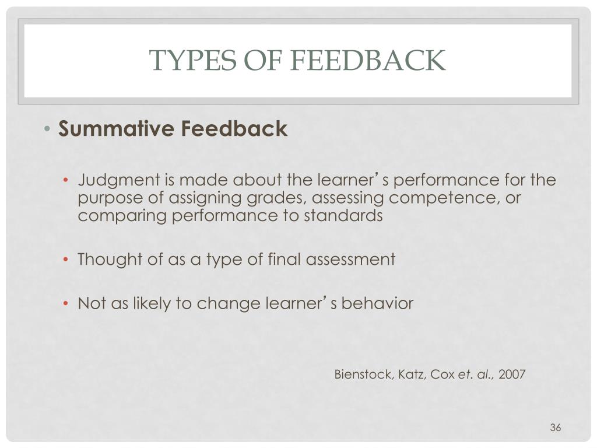Click the red bullet beside Thought
This screenshot has width=597, height=448.
pos(65,260)
